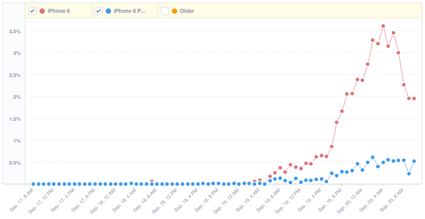Uncheck the iPhone 6 Plus series checkbox
This screenshot has width=425, height=219.
99,11
